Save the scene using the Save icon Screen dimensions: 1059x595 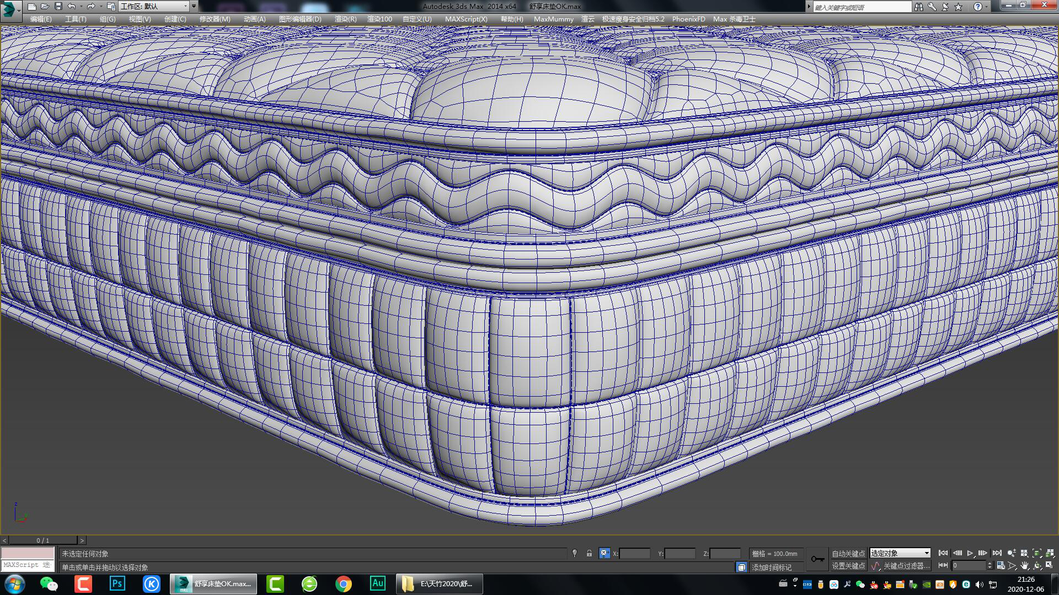pos(58,7)
